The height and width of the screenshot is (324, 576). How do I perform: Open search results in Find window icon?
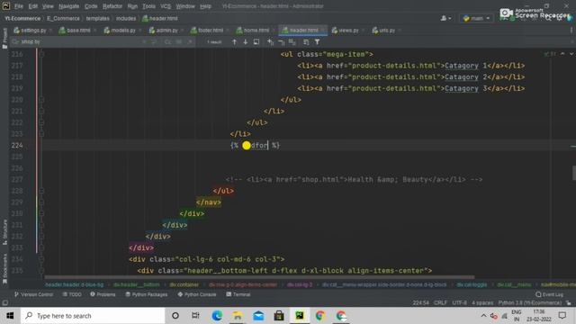pos(256,42)
